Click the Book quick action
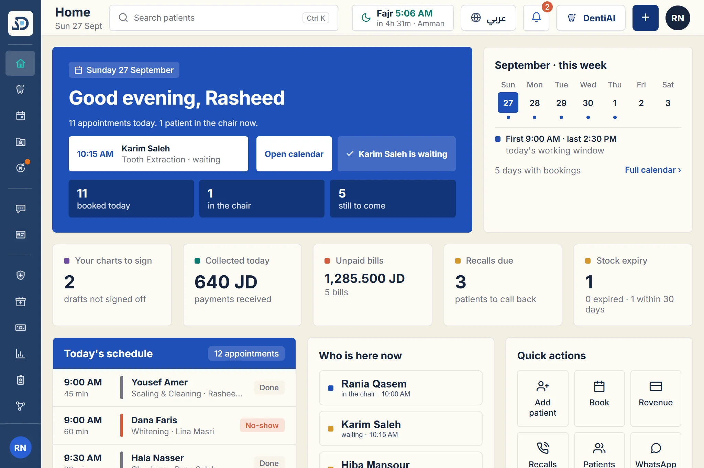Screen dimensions: 704x468 coord(599,398)
